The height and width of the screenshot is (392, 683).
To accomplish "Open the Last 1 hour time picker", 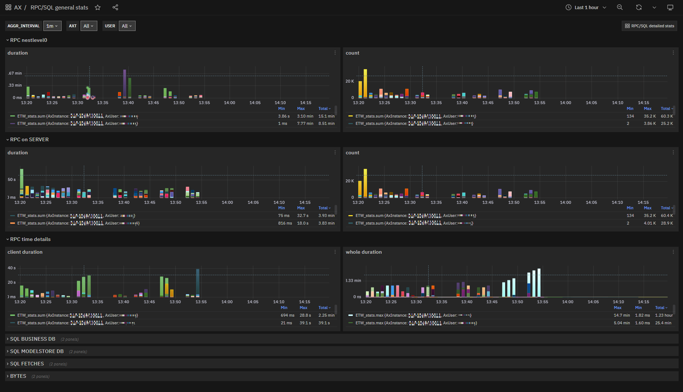I will point(586,7).
